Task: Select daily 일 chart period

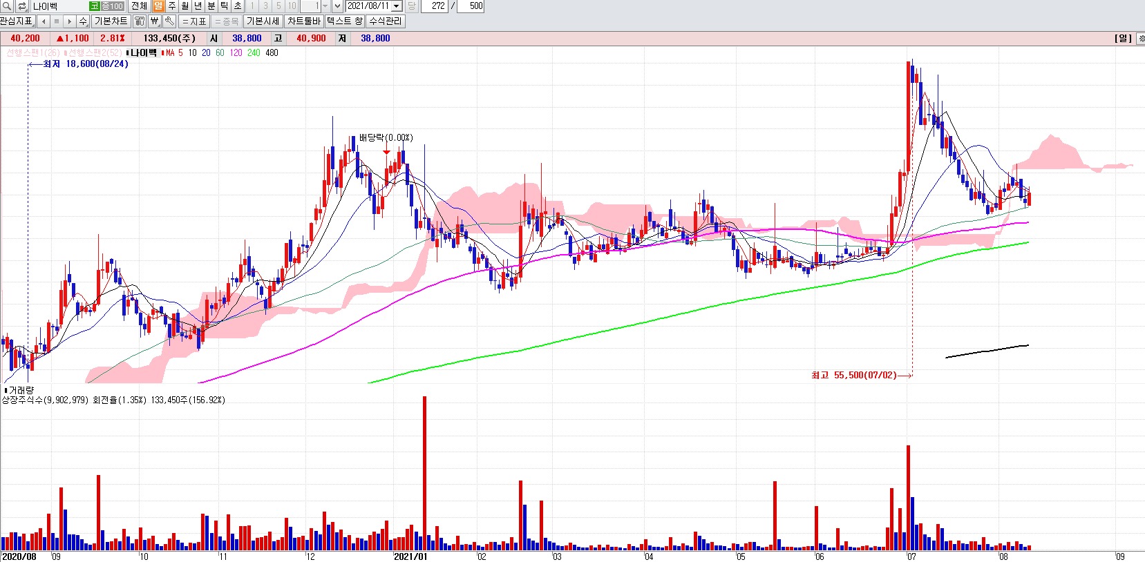Action: coord(158,6)
